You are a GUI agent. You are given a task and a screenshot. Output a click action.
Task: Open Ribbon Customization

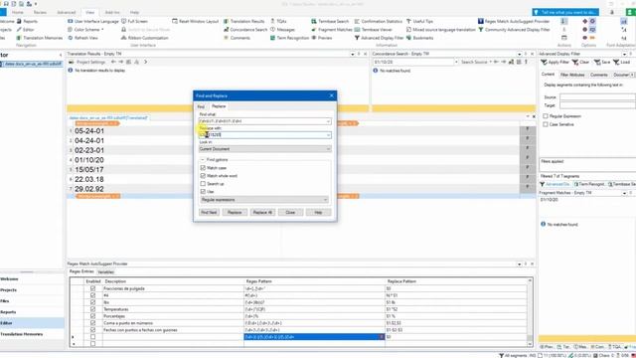point(145,38)
